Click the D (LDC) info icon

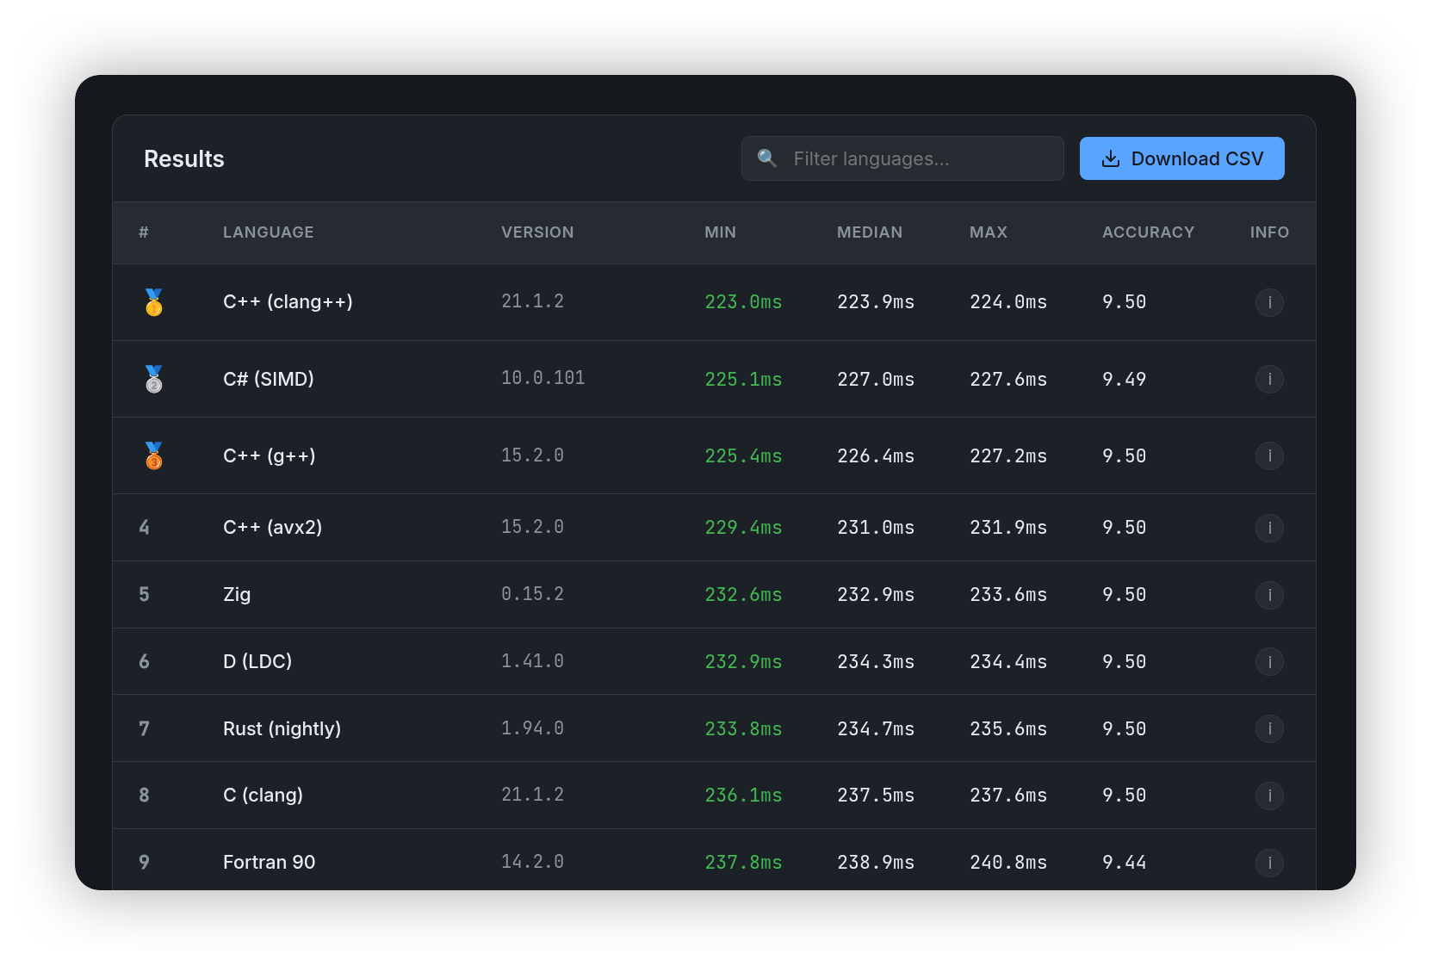1269,662
